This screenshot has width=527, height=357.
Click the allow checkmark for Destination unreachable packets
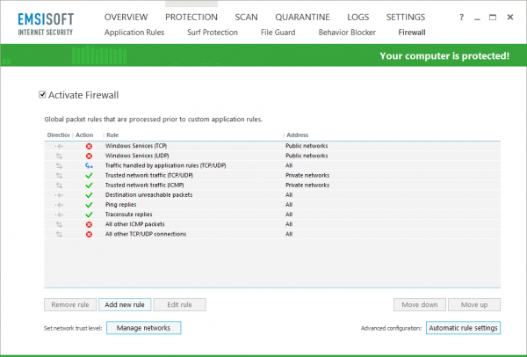89,195
